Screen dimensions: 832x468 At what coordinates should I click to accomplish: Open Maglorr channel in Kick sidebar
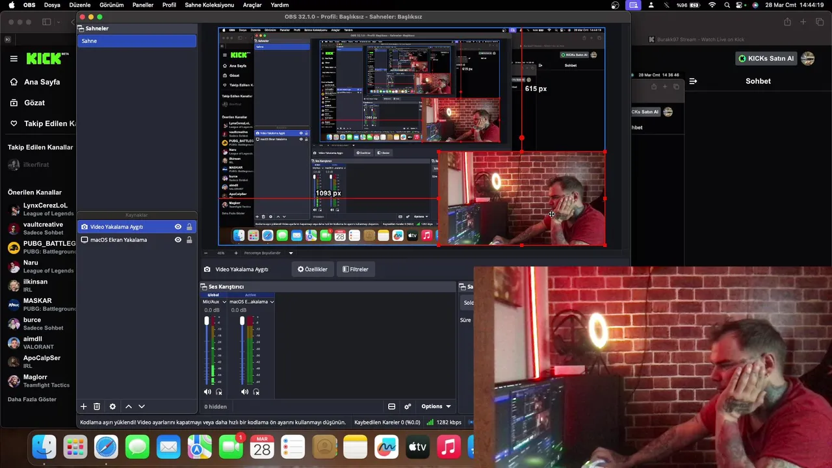coord(41,381)
